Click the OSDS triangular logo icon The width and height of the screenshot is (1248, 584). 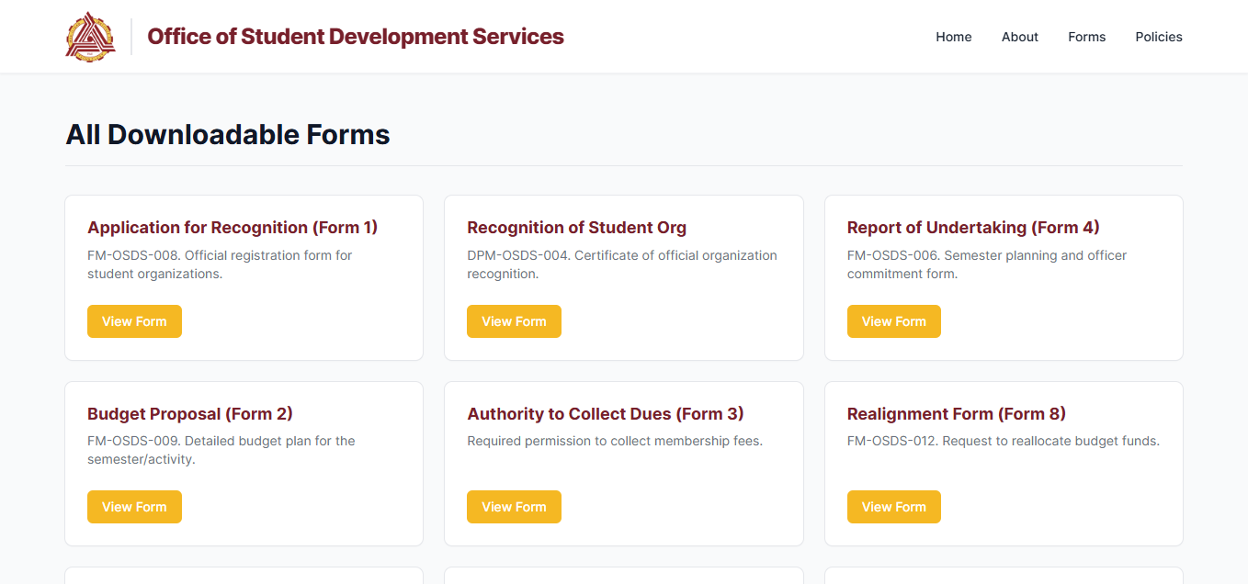[90, 37]
